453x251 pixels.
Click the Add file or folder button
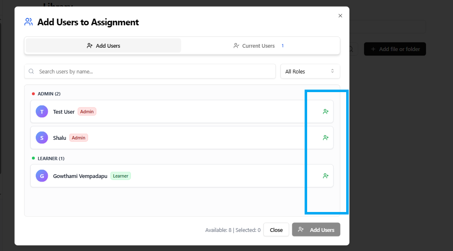point(395,49)
